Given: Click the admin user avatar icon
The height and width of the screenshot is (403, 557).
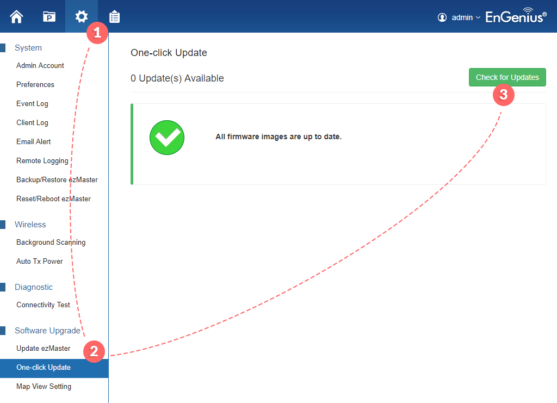Looking at the screenshot, I should (x=442, y=17).
